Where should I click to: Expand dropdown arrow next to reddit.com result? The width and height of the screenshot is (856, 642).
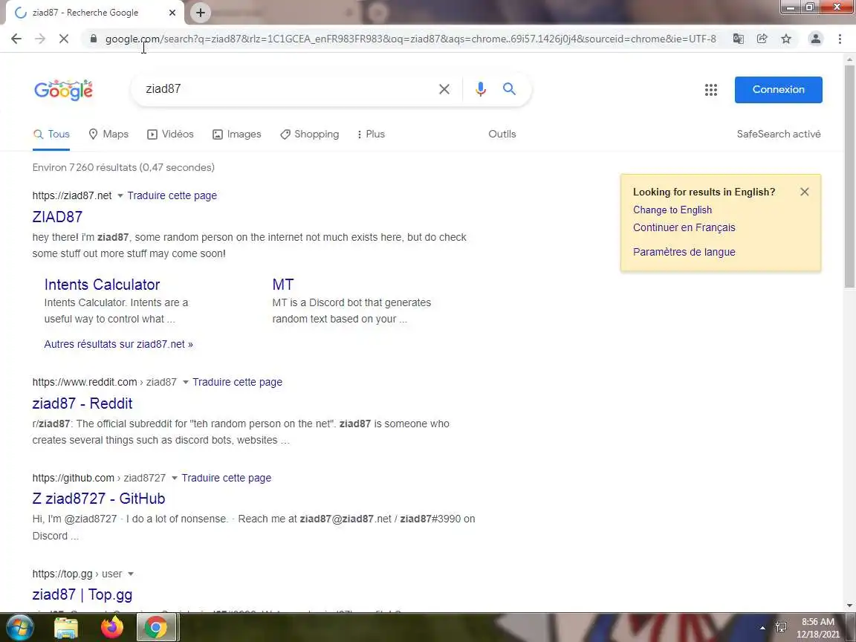pos(186,382)
